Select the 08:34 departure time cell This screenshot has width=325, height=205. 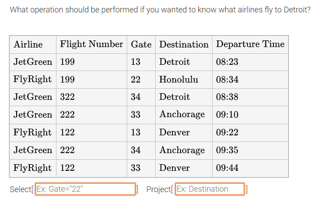(x=227, y=79)
